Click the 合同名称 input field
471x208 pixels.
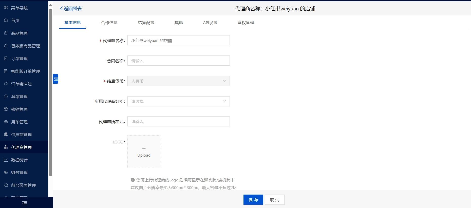pyautogui.click(x=178, y=61)
